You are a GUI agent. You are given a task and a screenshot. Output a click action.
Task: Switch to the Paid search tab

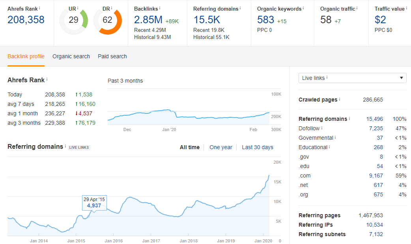coord(112,56)
